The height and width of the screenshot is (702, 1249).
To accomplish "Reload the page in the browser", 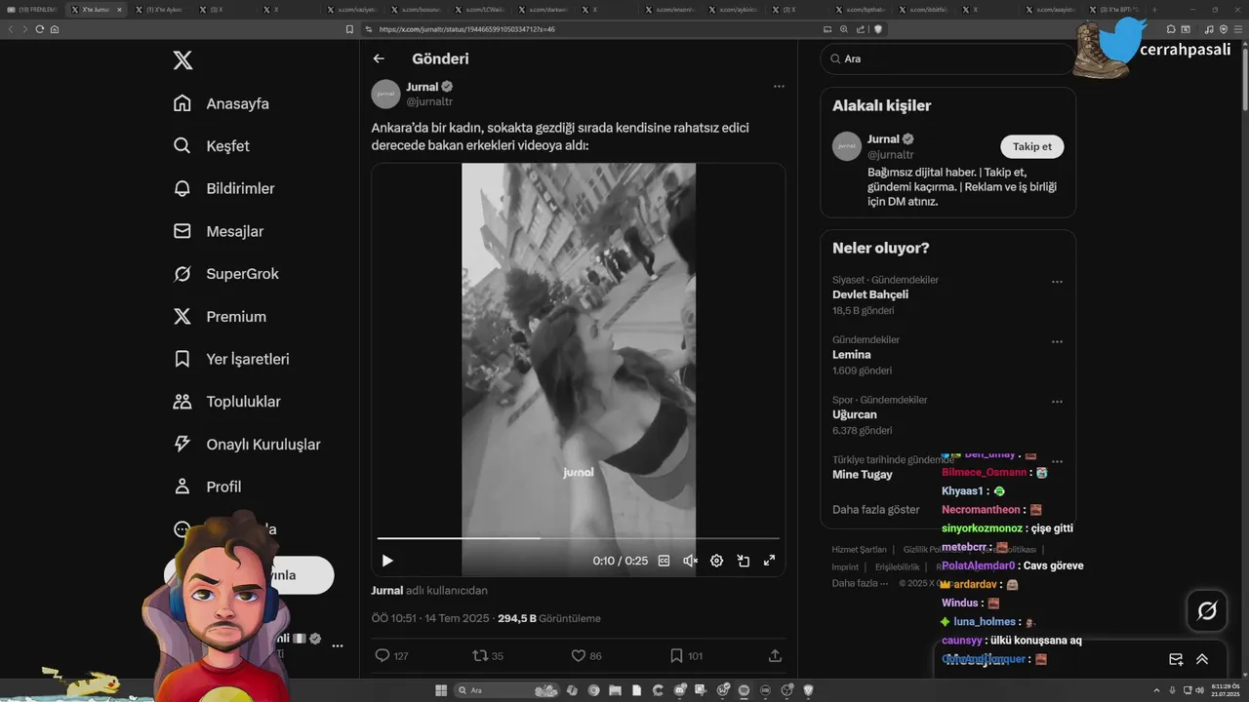I will coord(40,29).
